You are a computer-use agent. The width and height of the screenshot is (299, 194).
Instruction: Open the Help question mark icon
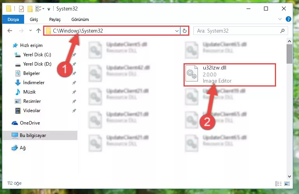pyautogui.click(x=289, y=19)
